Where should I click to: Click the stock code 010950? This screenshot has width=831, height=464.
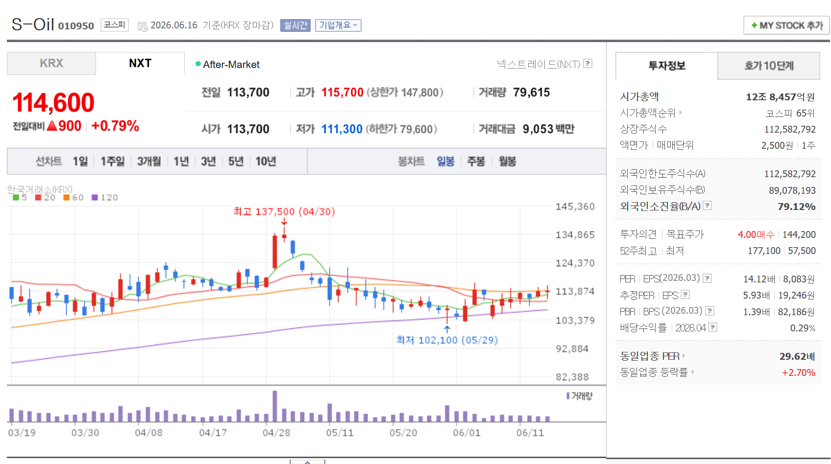pyautogui.click(x=76, y=26)
